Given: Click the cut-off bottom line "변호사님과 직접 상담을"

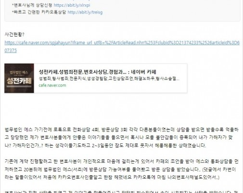Looking at the screenshot, I should coord(122,192).
